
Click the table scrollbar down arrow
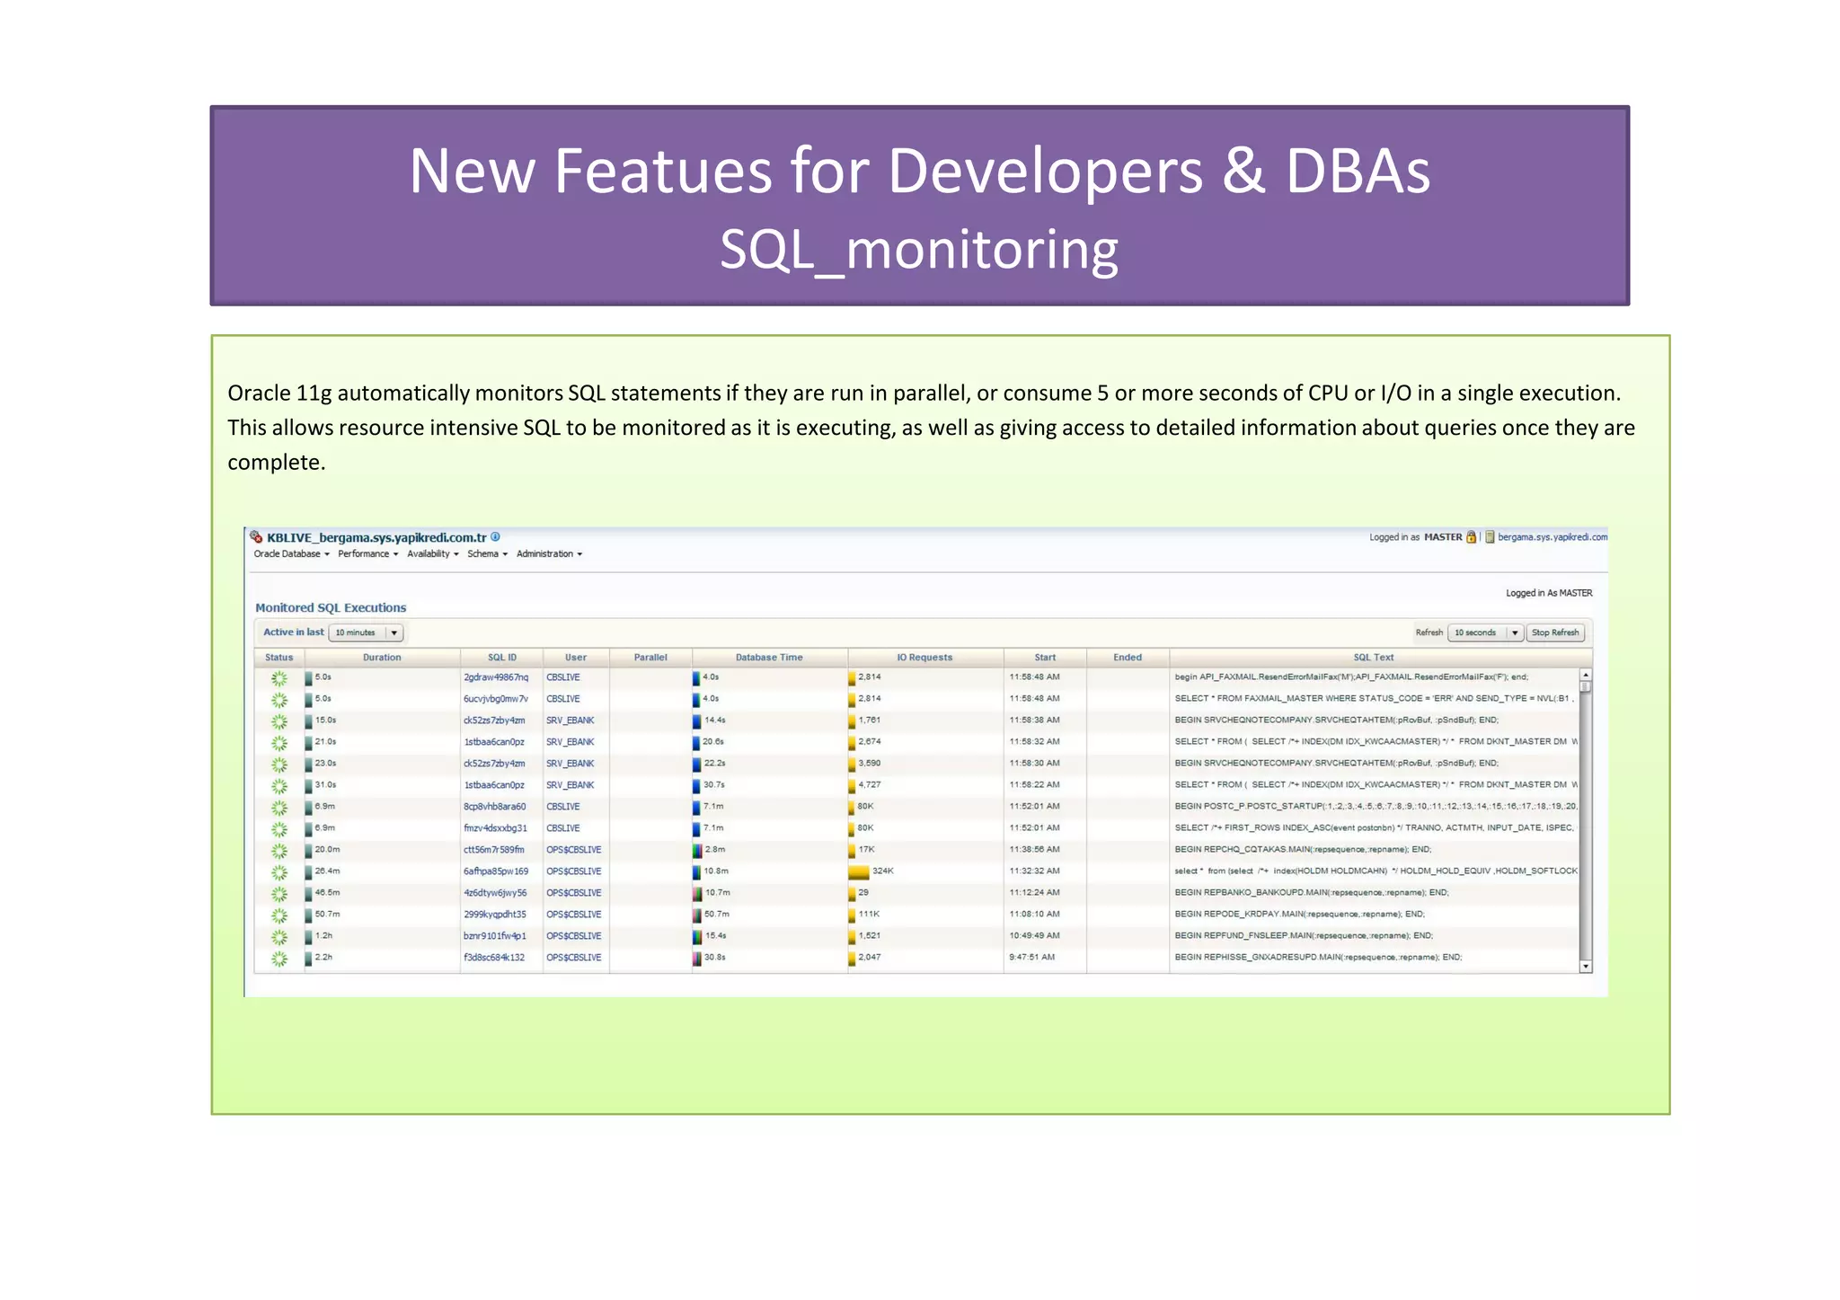click(1586, 967)
